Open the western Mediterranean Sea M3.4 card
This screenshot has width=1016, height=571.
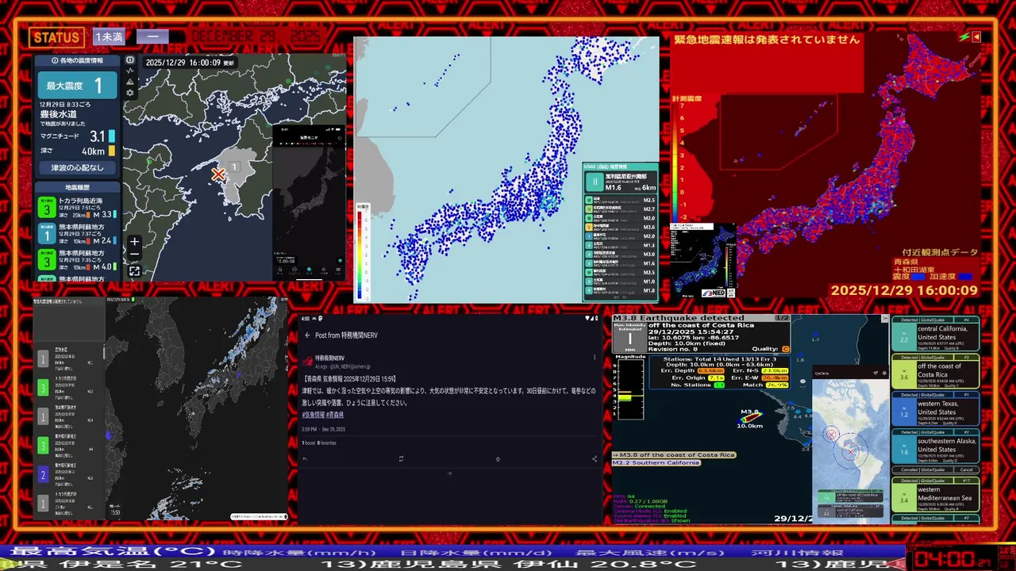(935, 492)
